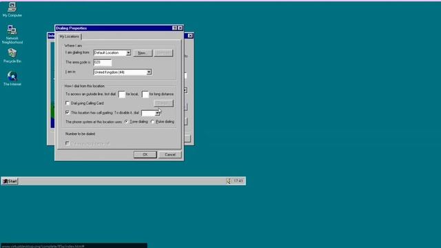Open the call waiting disable code dropdown
441x248 pixels.
tap(157, 113)
